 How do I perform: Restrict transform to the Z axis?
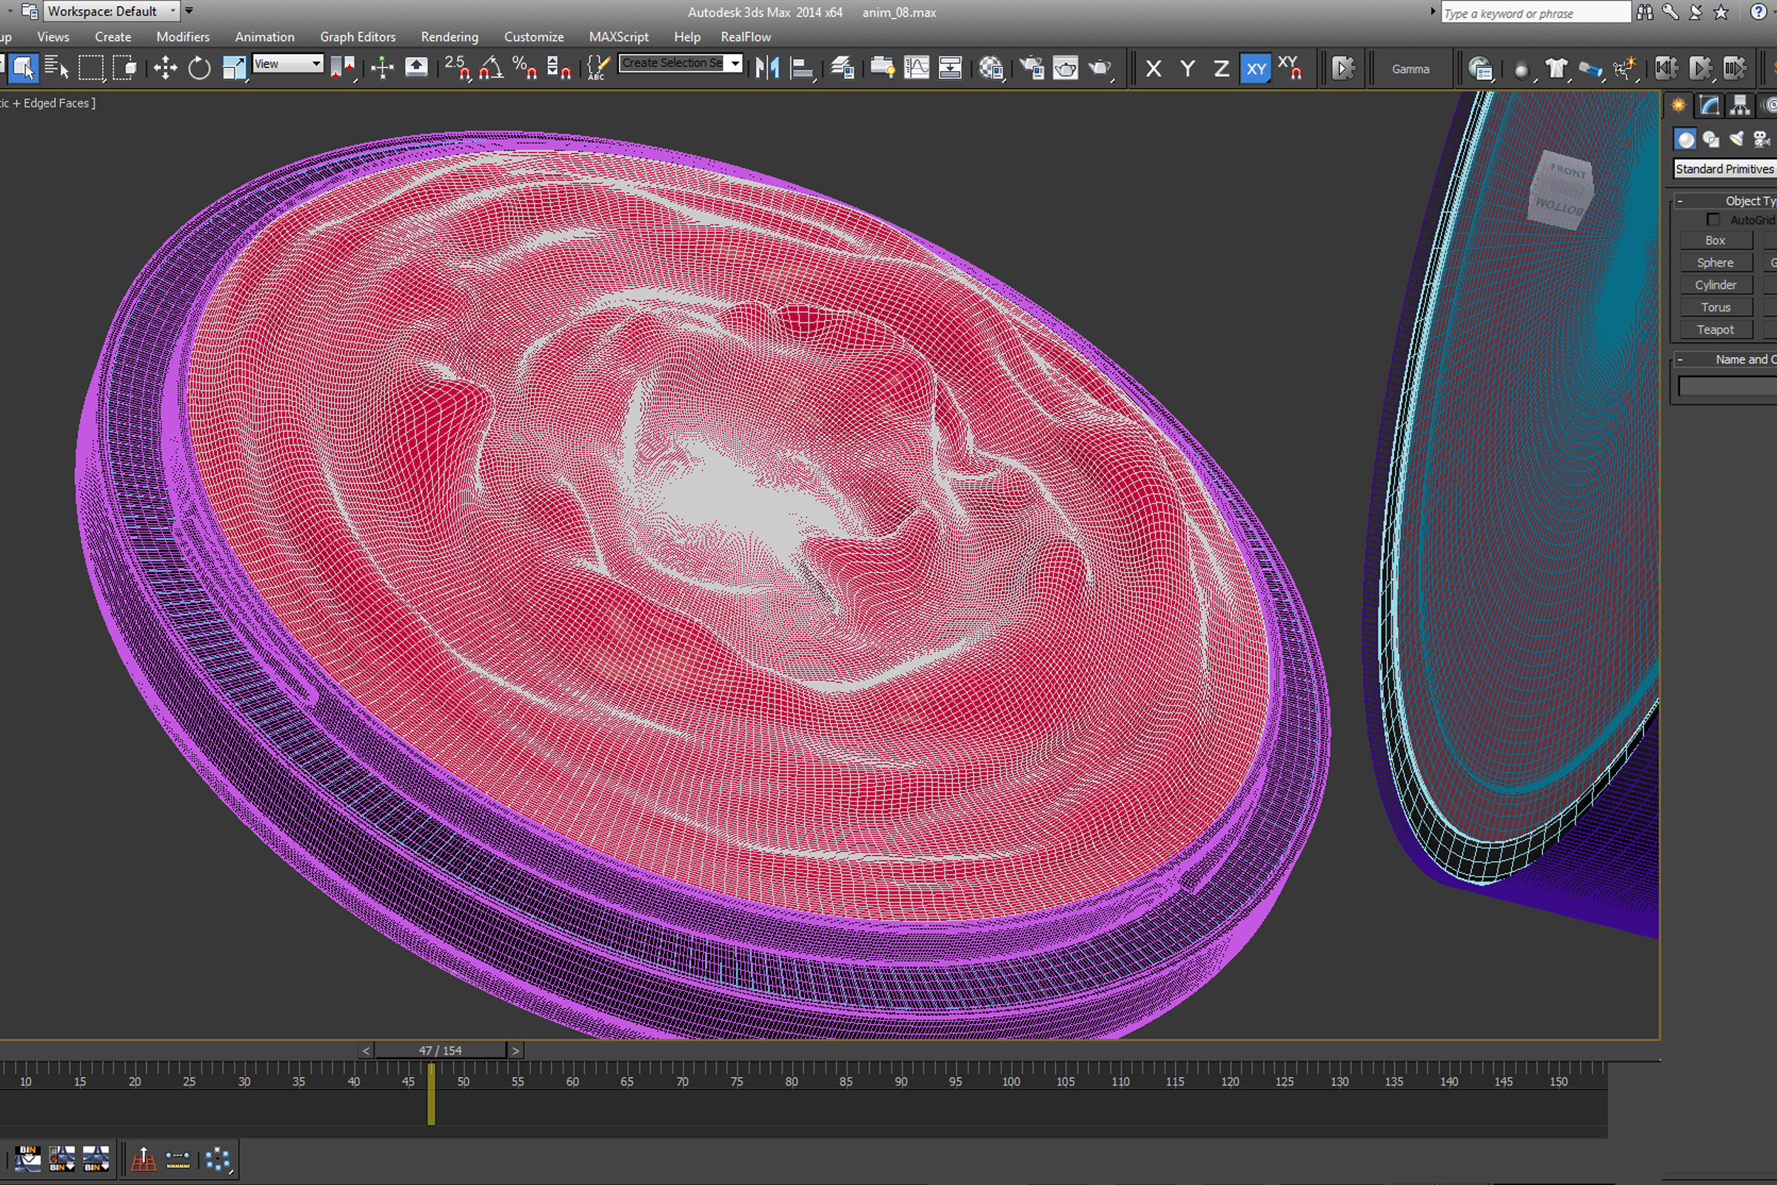tap(1221, 69)
